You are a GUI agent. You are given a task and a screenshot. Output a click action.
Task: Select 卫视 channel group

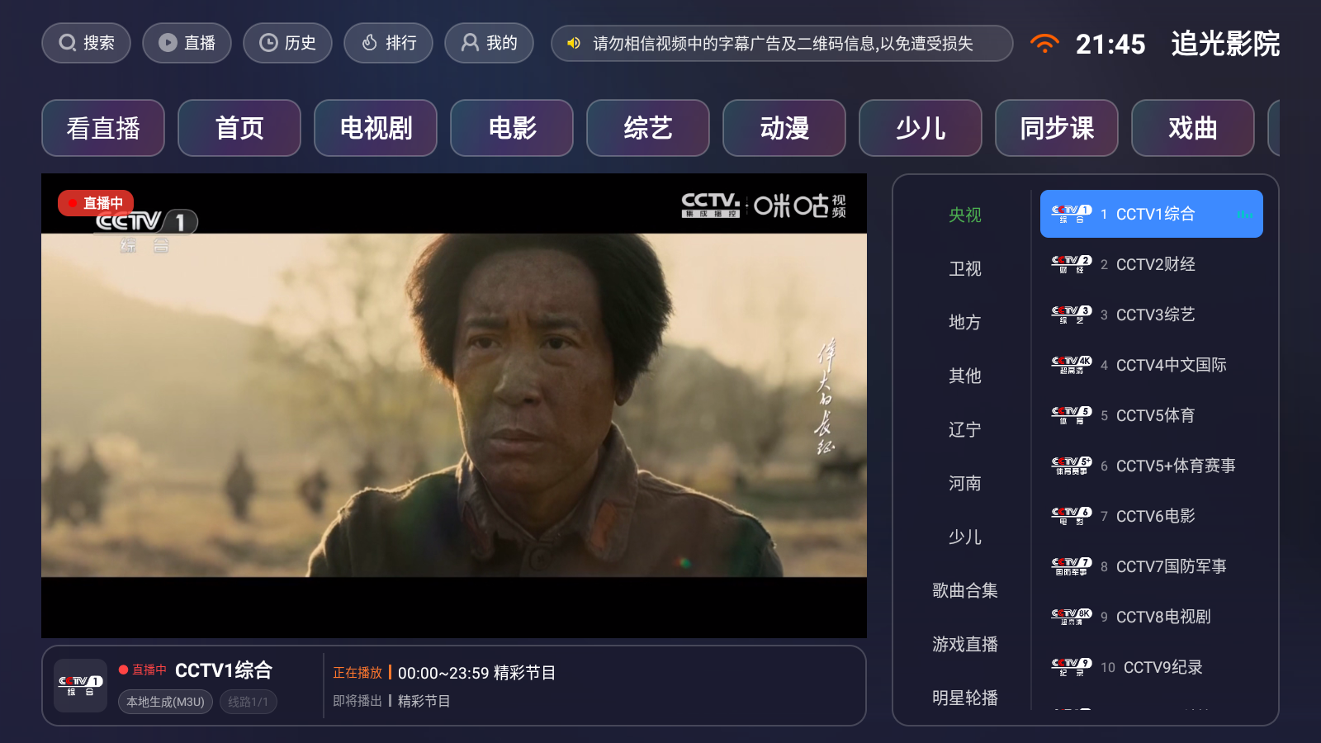pyautogui.click(x=964, y=268)
